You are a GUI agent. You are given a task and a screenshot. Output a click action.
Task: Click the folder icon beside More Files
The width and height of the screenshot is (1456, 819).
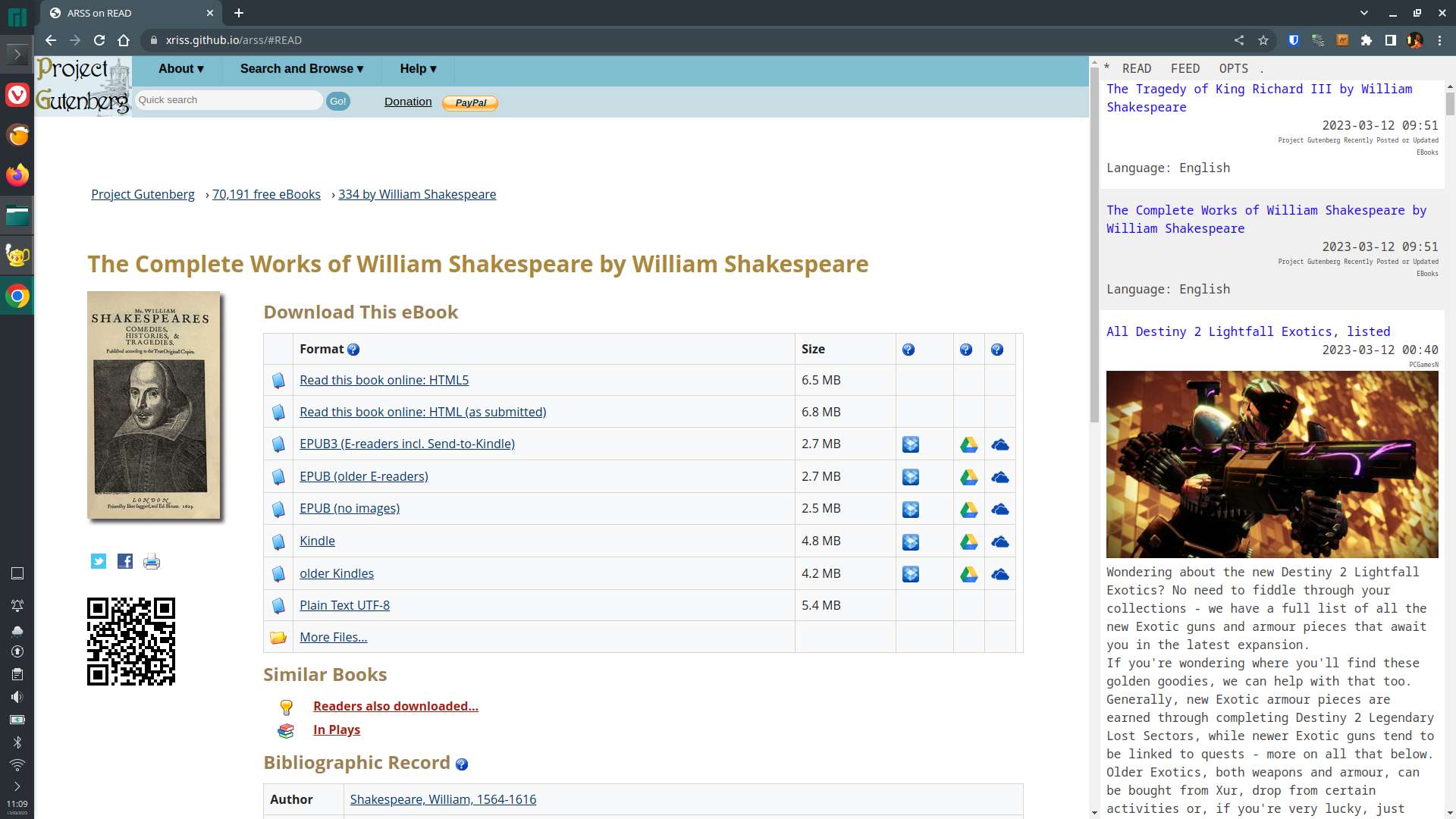pyautogui.click(x=278, y=638)
